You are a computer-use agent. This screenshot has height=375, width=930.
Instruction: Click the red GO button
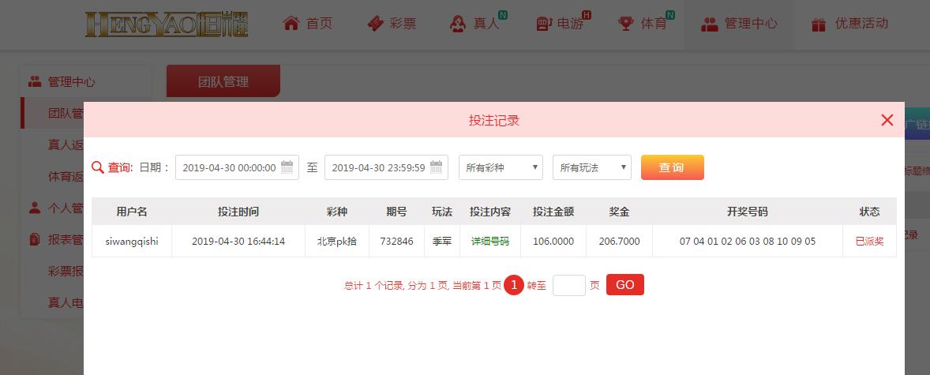pos(624,285)
